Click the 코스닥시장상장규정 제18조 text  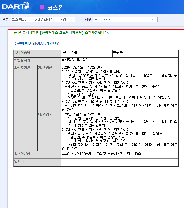click(82, 154)
